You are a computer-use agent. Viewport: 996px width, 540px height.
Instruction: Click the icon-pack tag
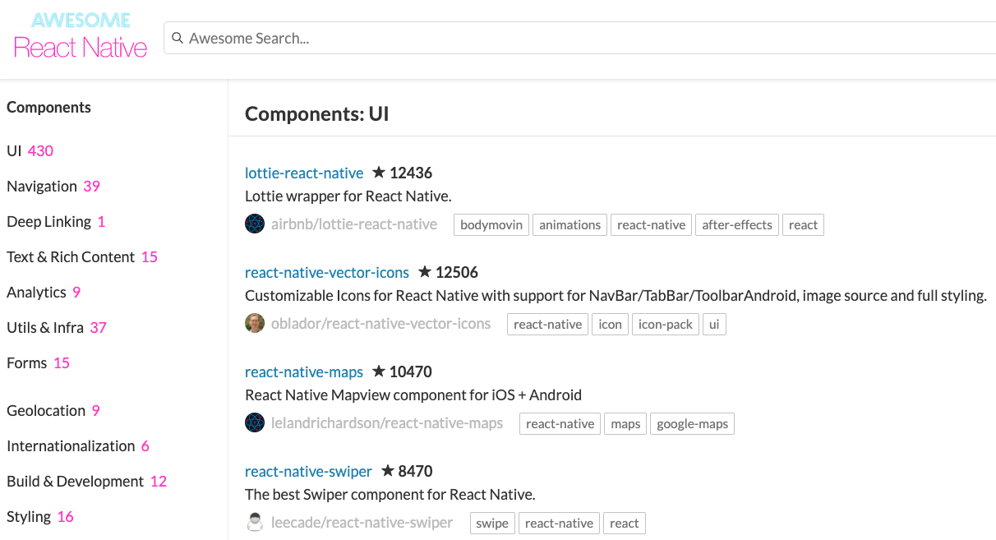click(x=666, y=324)
